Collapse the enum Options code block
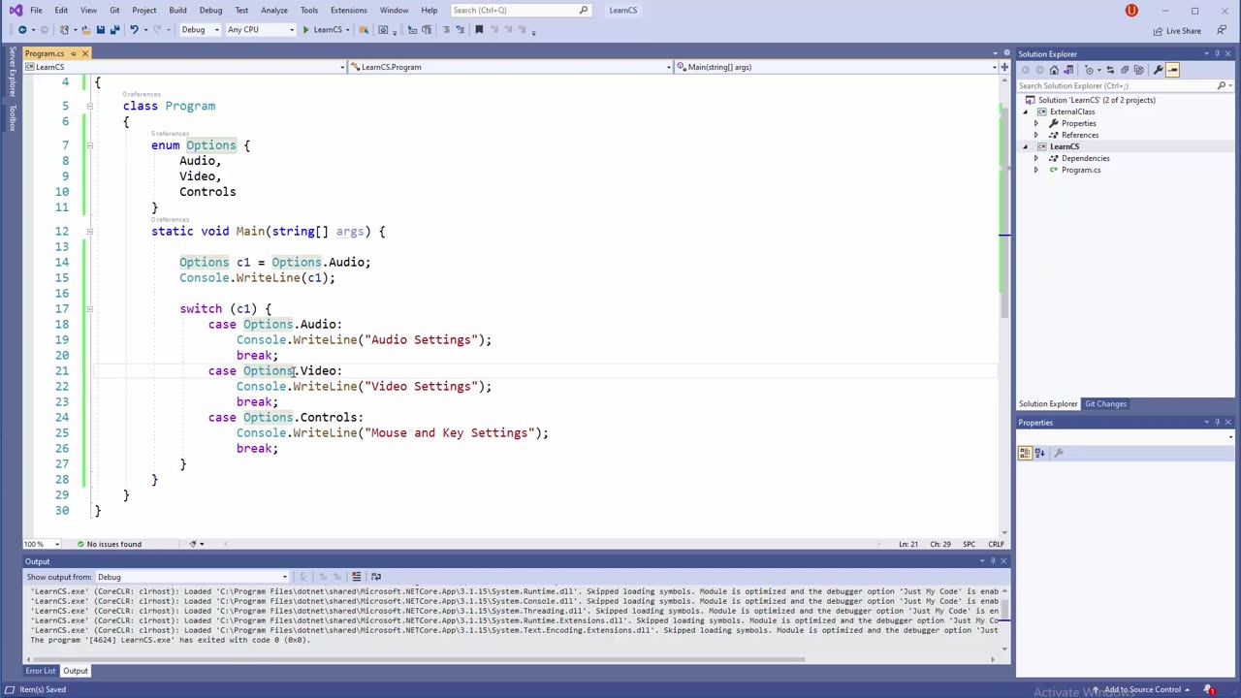1241x698 pixels. pyautogui.click(x=89, y=145)
